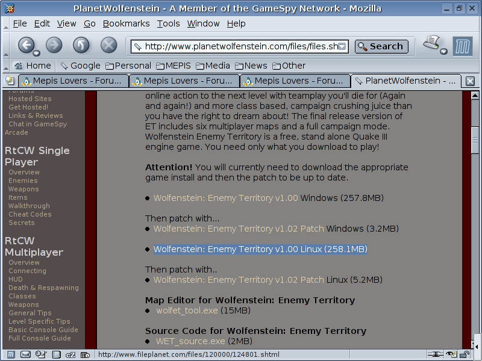Open the Bookmarks menu
This screenshot has width=482, height=361.
coord(126,23)
